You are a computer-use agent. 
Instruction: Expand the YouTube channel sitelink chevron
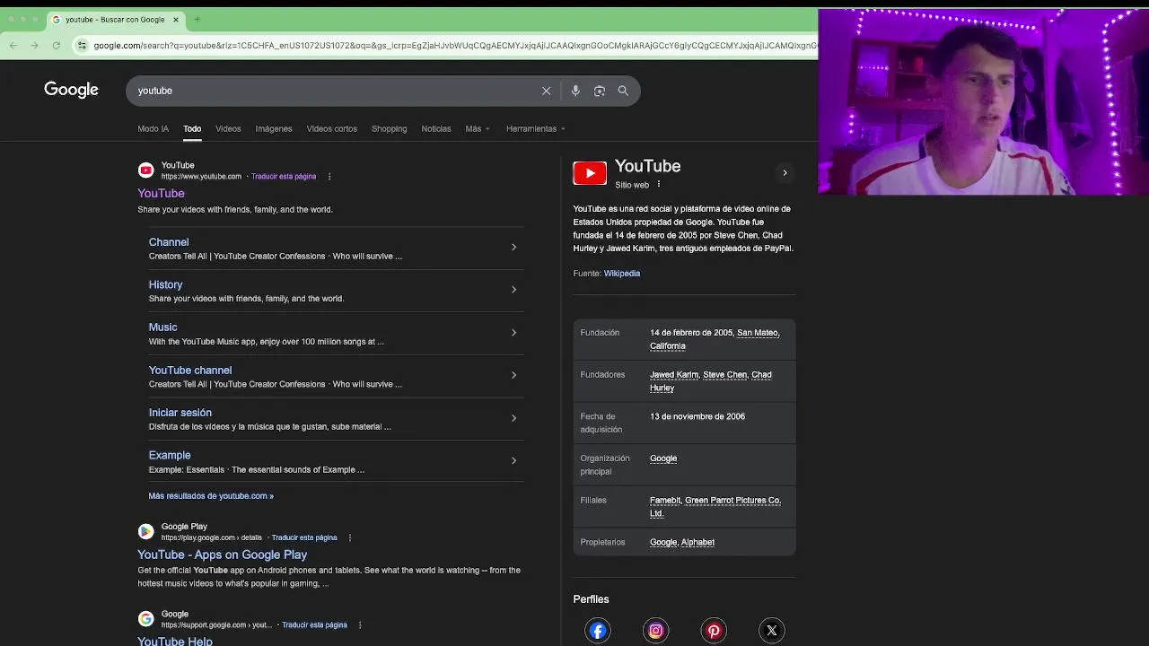pos(513,375)
